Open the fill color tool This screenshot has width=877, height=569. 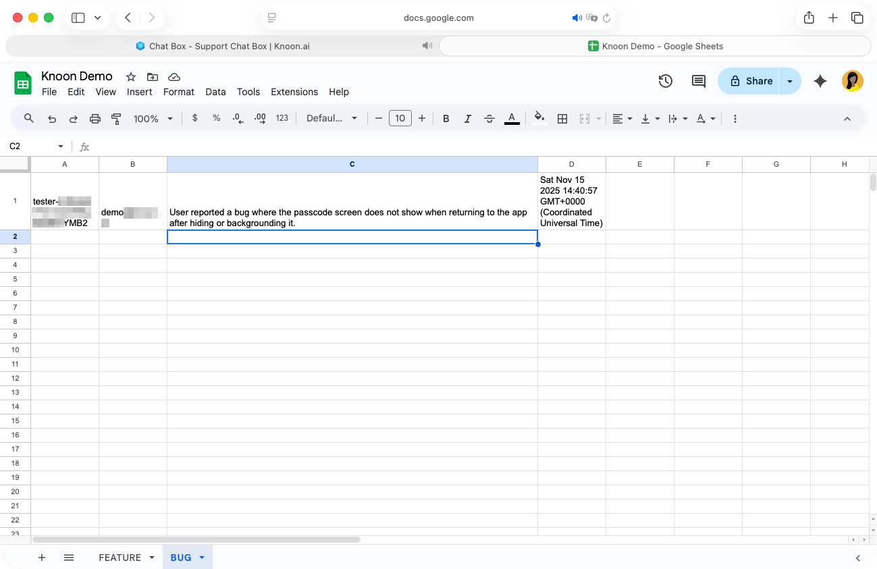(x=539, y=118)
